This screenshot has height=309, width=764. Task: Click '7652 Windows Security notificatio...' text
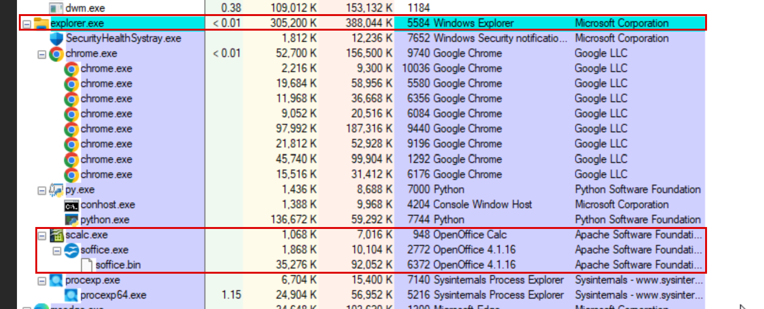488,38
